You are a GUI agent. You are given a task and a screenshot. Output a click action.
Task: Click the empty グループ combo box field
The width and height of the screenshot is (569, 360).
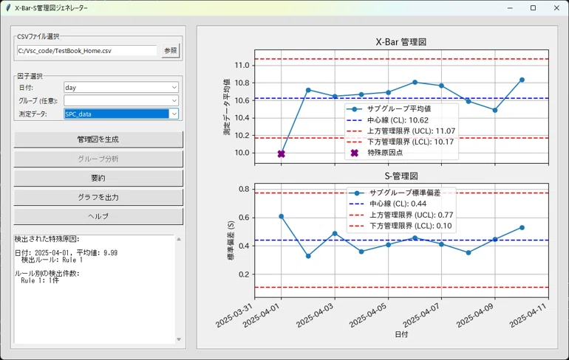117,100
